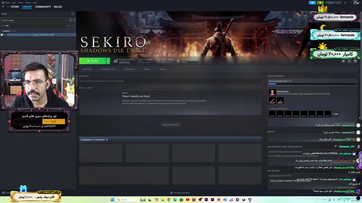The height and width of the screenshot is (203, 362).
Task: Open the Support link
Action: [163, 69]
